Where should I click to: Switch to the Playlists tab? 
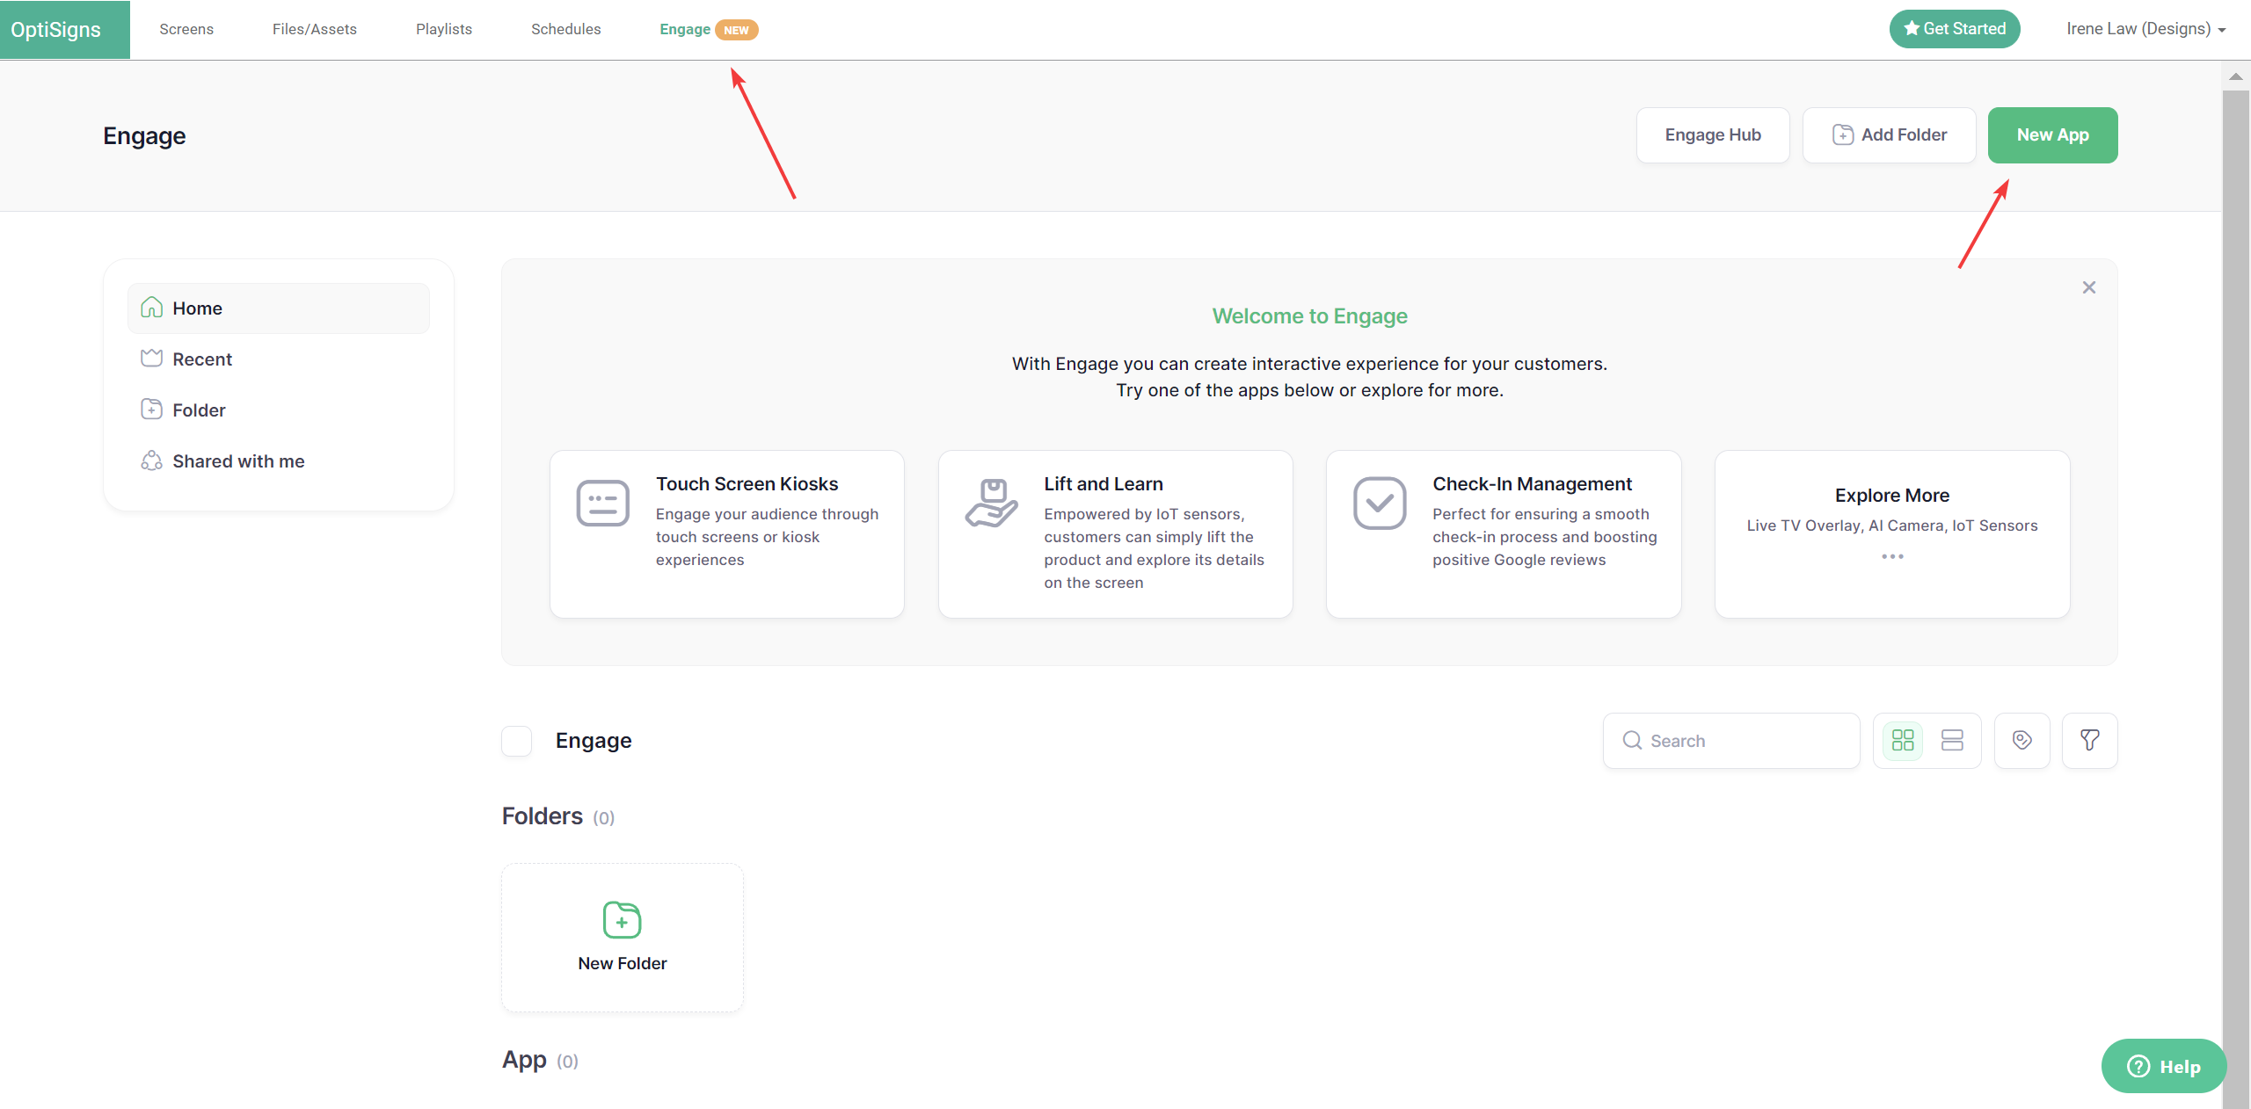[444, 28]
